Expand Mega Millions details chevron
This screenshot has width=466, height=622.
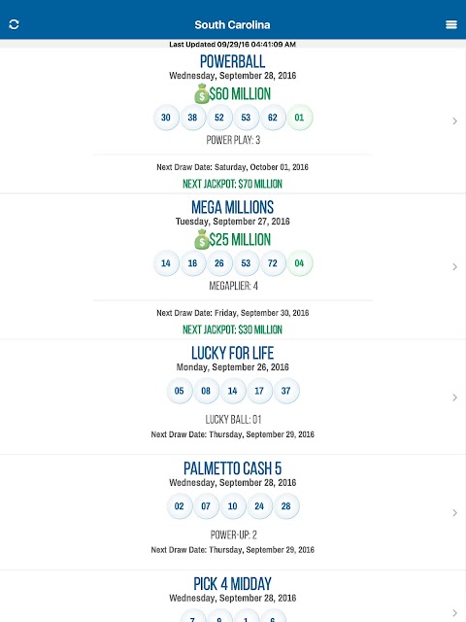455,267
